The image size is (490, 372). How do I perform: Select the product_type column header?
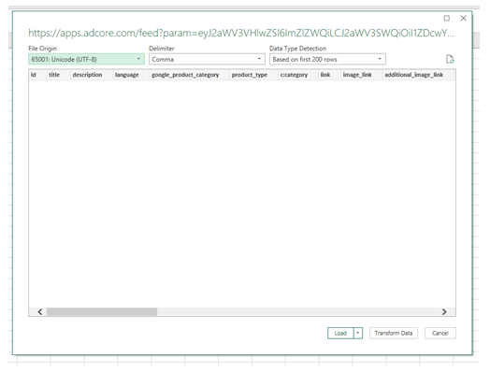pyautogui.click(x=250, y=75)
